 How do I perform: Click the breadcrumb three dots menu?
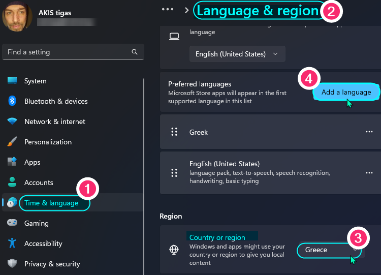168,9
